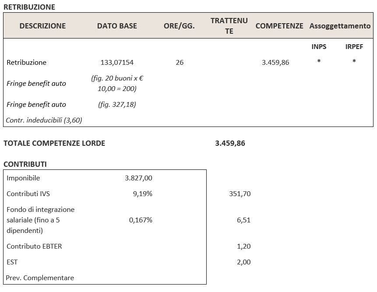377x292 pixels.
Task: Select the "fig. 327,18" cell
Action: [117, 104]
